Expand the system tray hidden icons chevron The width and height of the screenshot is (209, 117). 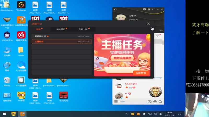pyautogui.click(x=127, y=114)
